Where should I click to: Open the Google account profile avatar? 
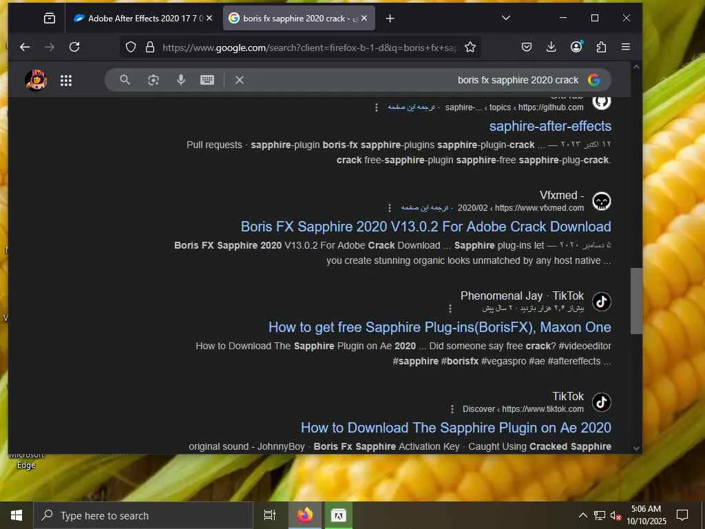click(x=36, y=80)
